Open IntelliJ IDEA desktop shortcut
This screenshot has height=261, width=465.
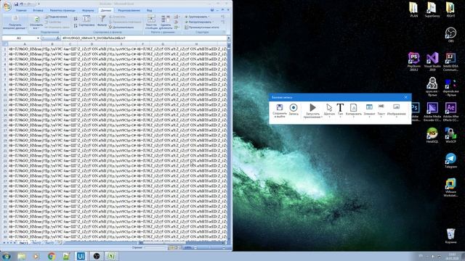[450, 61]
